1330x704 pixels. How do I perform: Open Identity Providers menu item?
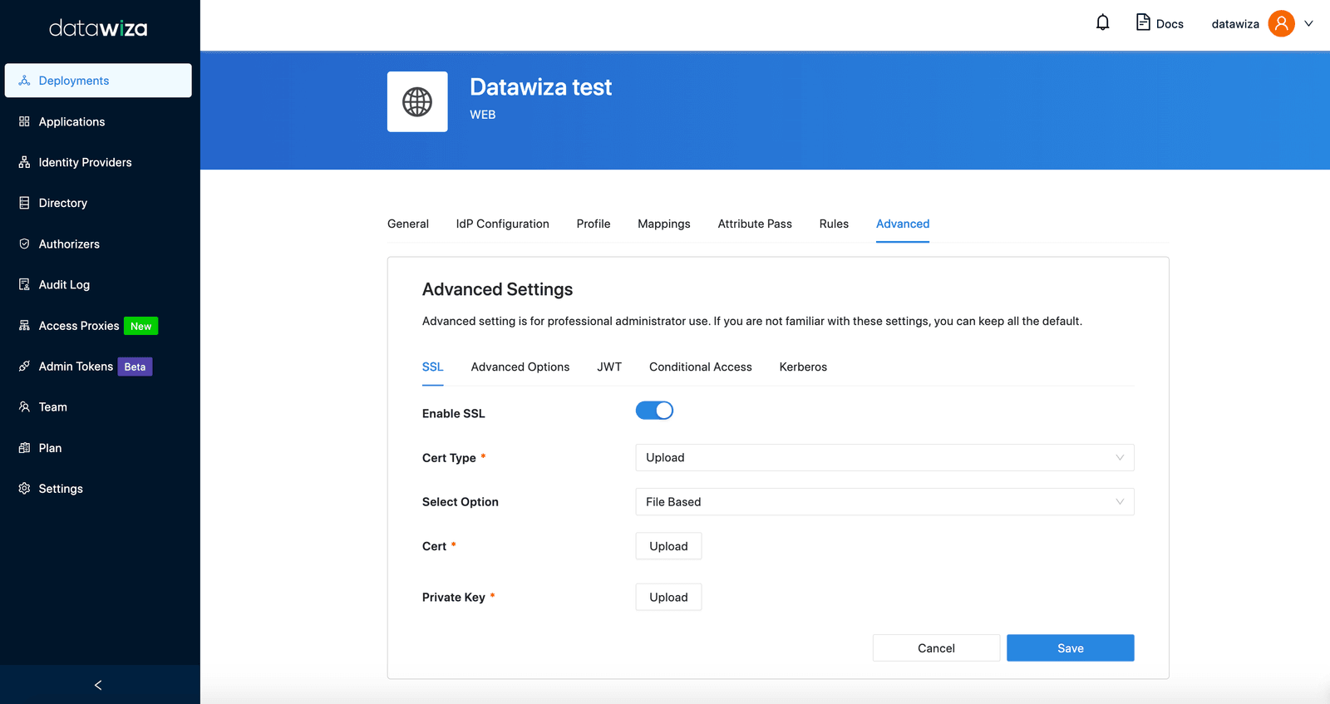tap(98, 162)
